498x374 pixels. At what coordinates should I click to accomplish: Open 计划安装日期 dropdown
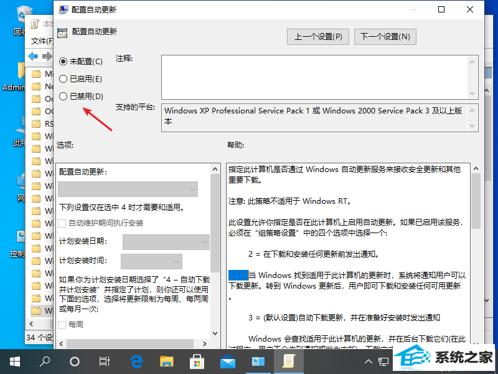pos(166,242)
